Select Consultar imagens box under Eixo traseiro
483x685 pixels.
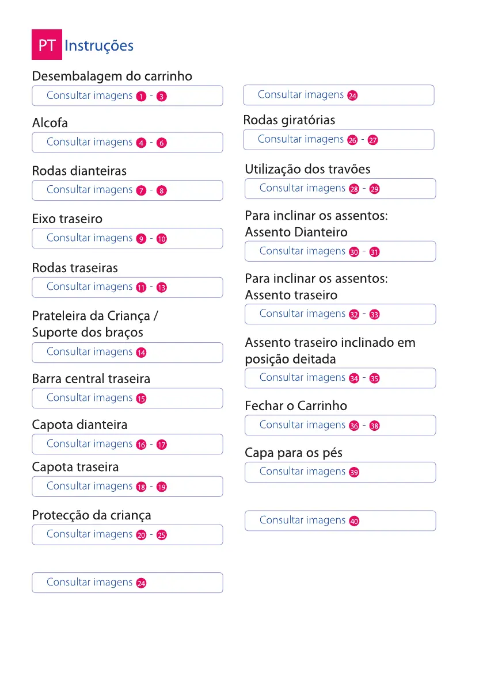click(x=127, y=238)
